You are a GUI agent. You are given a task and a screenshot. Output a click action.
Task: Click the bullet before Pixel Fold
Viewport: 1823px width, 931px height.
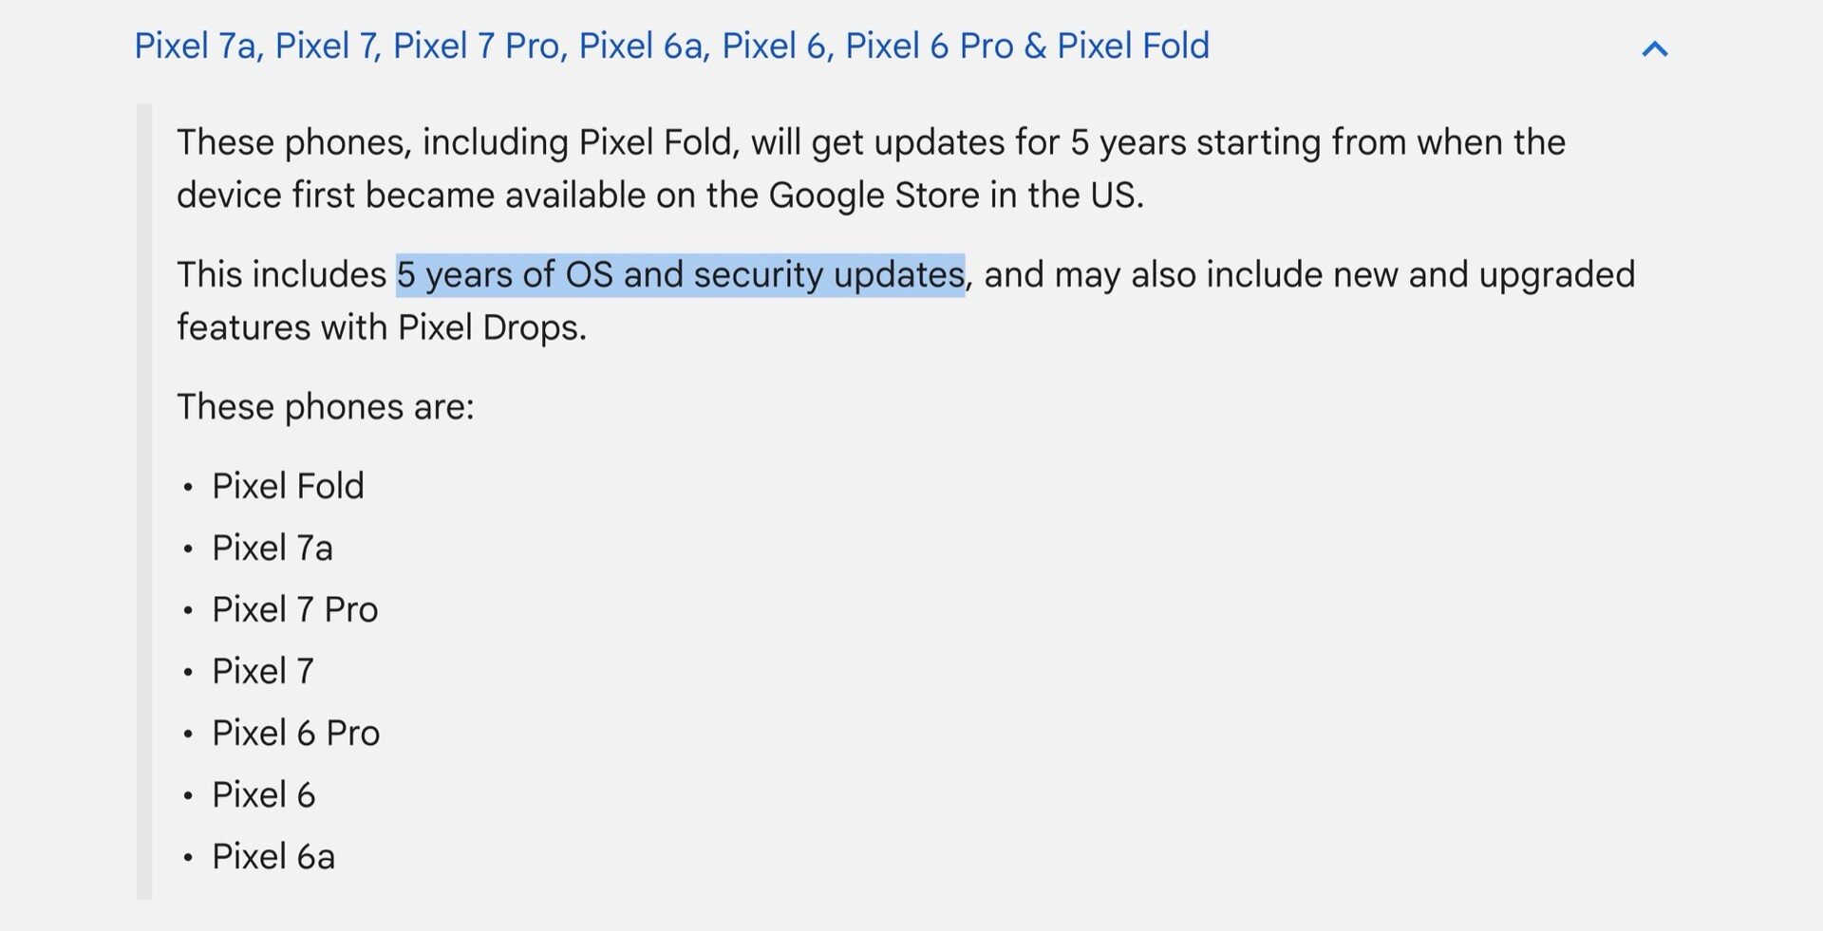pyautogui.click(x=188, y=488)
